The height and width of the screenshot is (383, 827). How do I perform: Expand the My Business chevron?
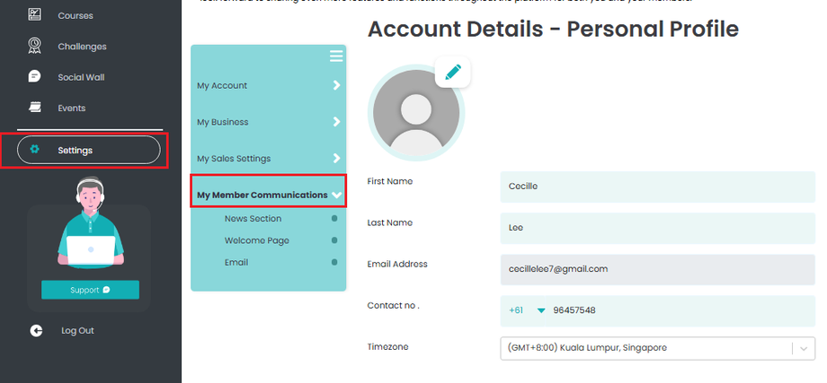pyautogui.click(x=336, y=122)
